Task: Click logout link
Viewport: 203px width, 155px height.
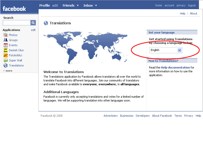Action: (x=192, y=5)
